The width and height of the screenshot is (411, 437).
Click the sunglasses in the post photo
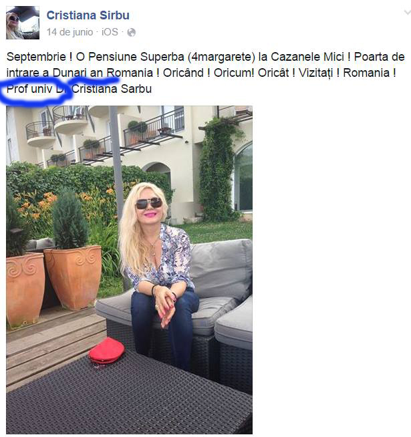[x=149, y=203]
